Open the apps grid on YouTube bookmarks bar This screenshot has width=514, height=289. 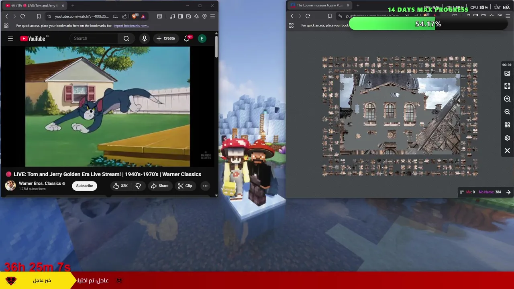(x=6, y=26)
